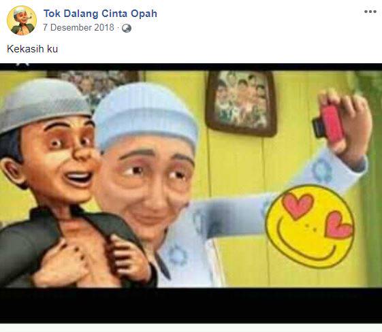
Task: Click the Kekasih ku caption text
Action: (x=32, y=49)
